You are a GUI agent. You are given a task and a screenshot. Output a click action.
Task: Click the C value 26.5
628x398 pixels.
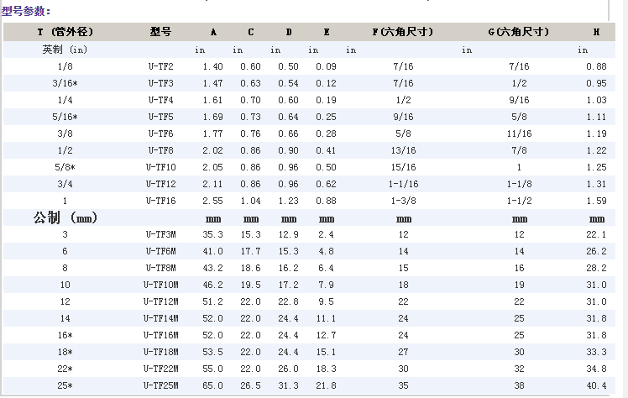[250, 386]
